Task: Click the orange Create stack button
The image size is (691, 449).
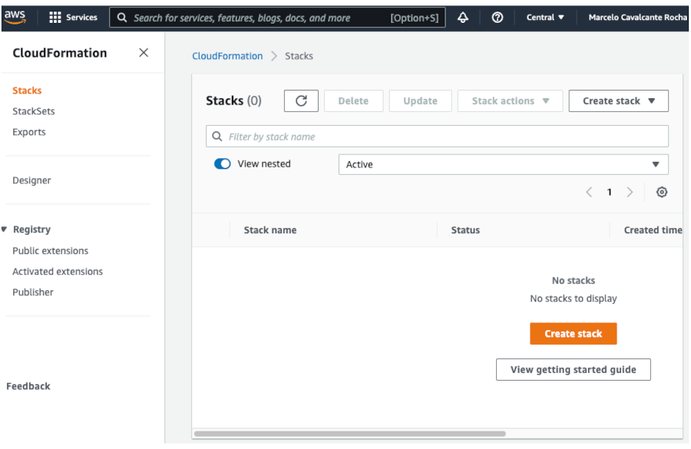Action: click(x=573, y=334)
